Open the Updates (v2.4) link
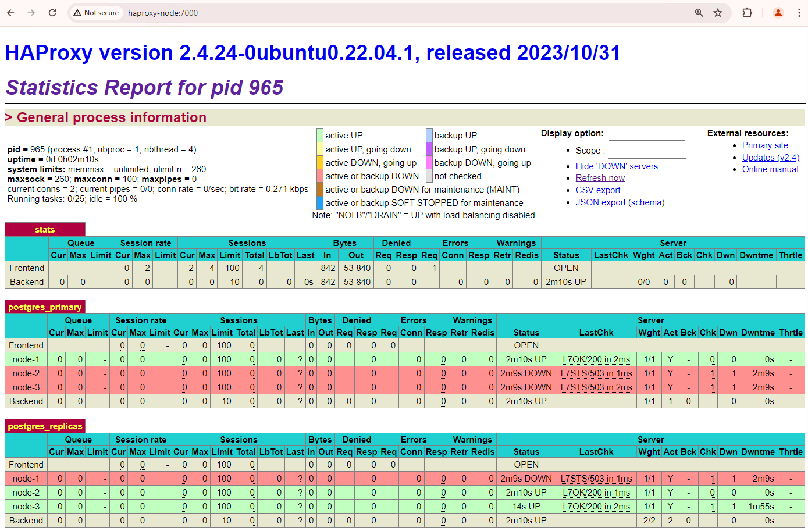This screenshot has width=808, height=531. 770,157
